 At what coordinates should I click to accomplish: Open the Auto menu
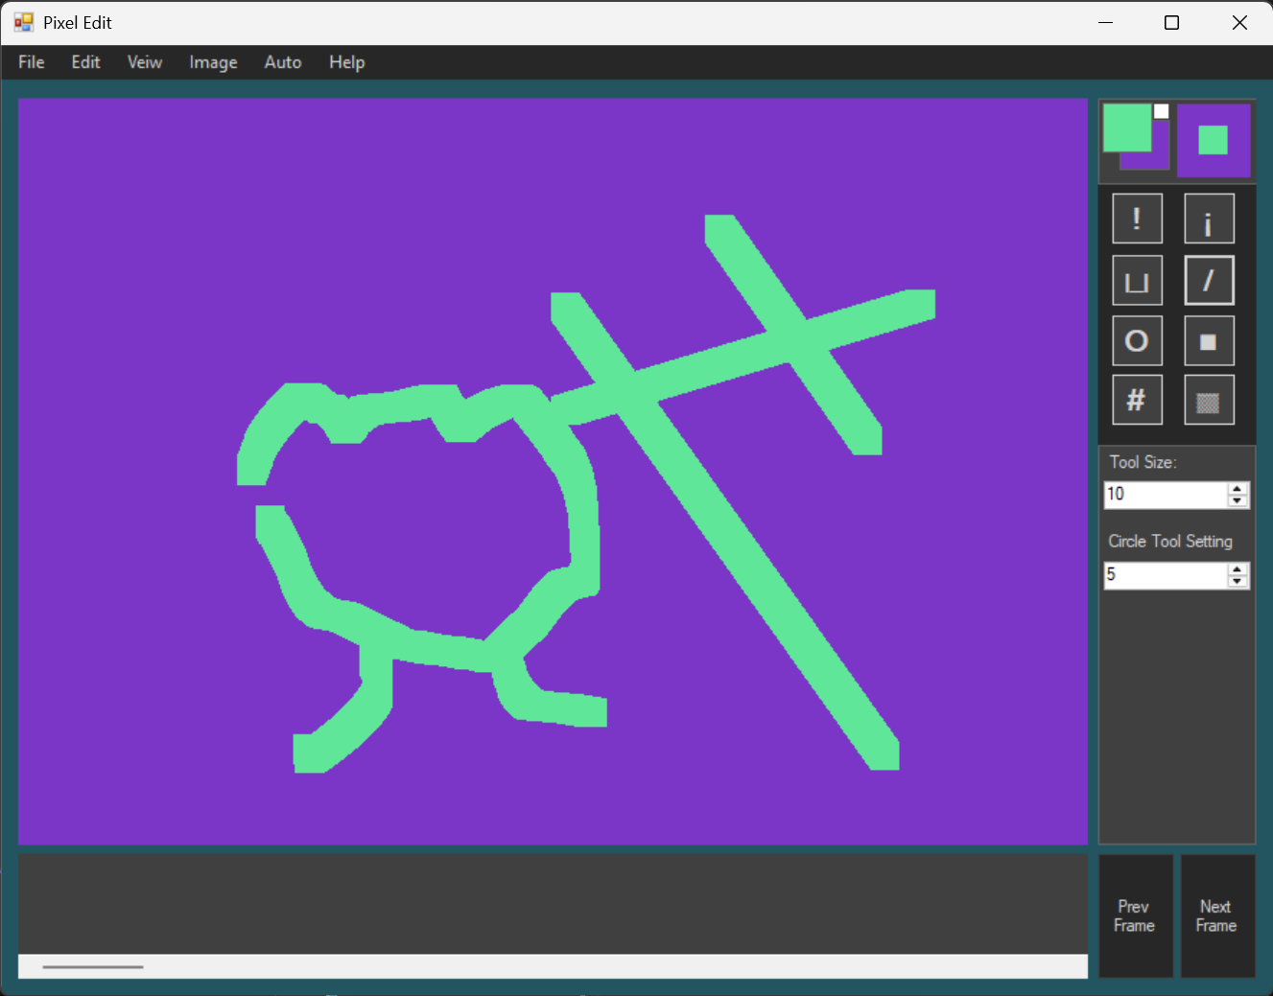(282, 61)
